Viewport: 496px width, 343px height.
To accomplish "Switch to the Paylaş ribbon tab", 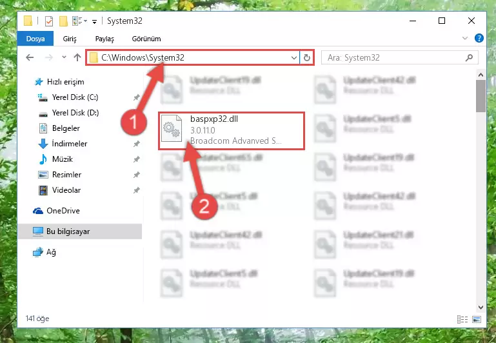I will (x=104, y=39).
